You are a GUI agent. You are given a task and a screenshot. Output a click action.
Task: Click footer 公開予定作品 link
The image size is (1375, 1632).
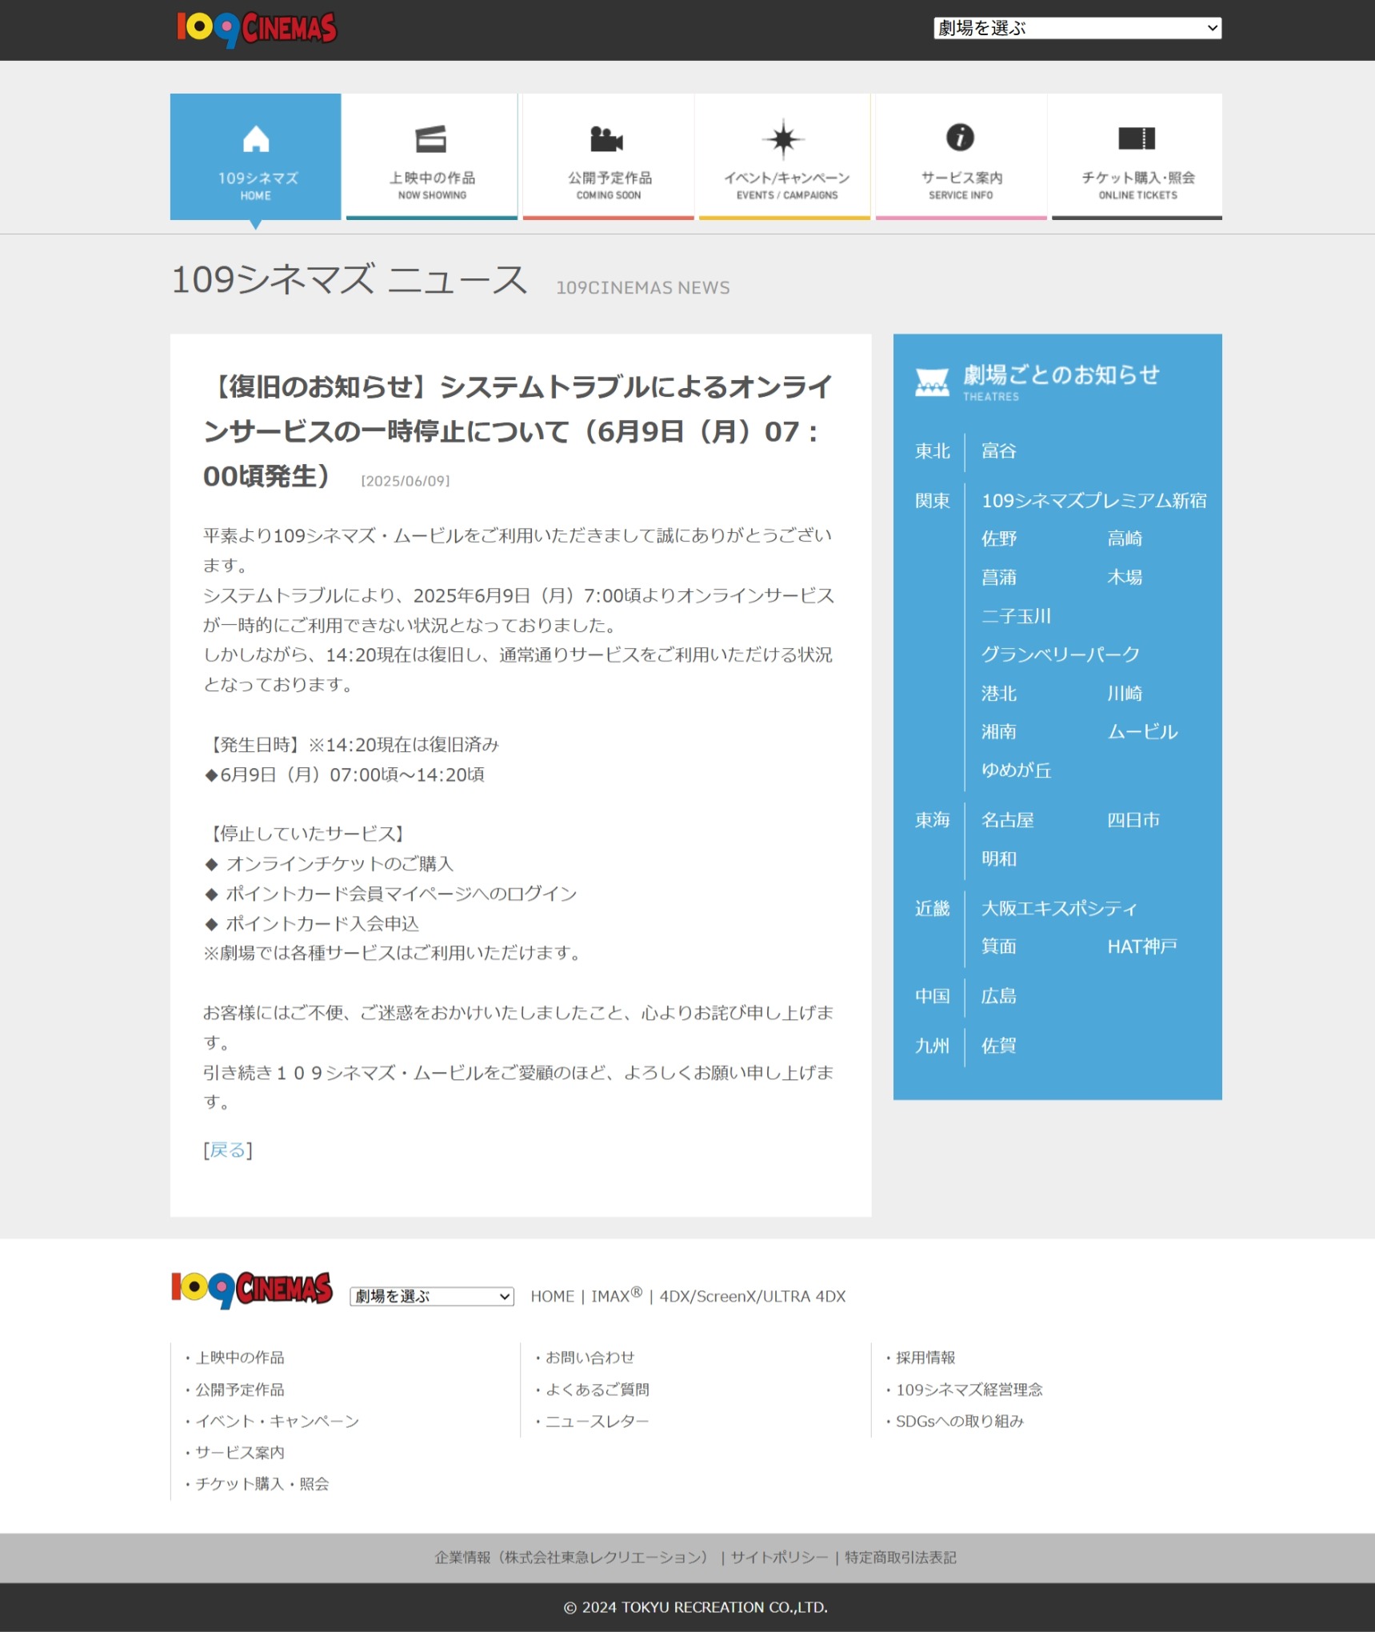pyautogui.click(x=240, y=1390)
